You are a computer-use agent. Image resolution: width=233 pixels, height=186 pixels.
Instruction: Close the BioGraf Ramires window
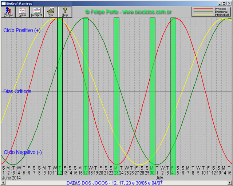click(x=229, y=3)
